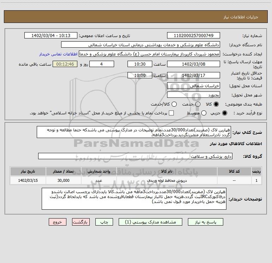Select the درپوش محافظ لوله وریدی row
272x263 pixels.
[x=136, y=180]
